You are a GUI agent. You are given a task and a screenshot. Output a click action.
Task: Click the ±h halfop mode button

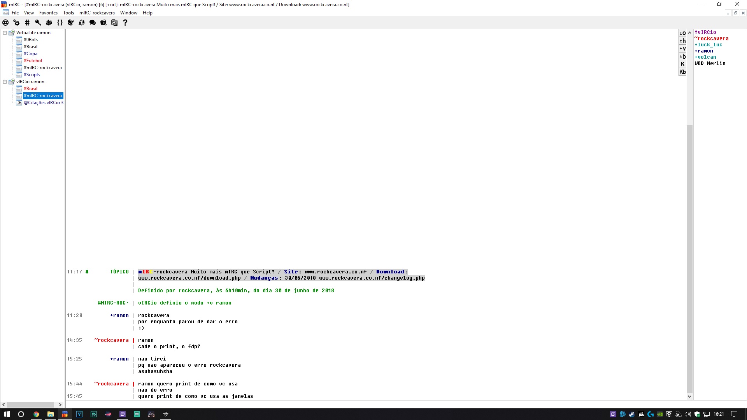tap(682, 41)
